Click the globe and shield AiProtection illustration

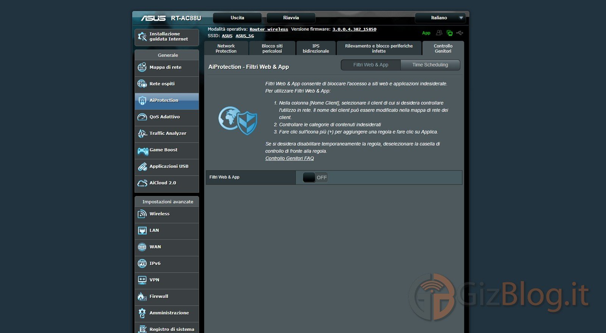[x=238, y=120]
